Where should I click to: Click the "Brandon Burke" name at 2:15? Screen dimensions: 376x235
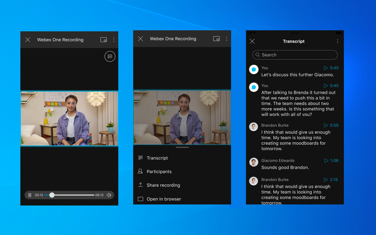click(x=275, y=180)
